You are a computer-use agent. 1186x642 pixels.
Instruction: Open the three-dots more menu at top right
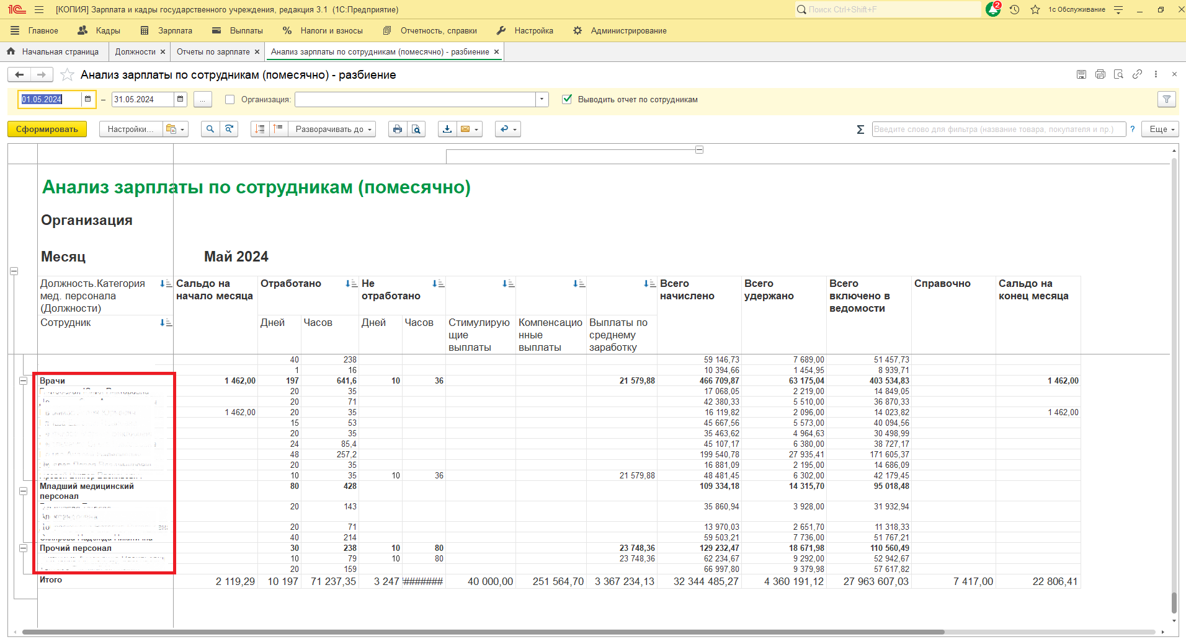click(x=1156, y=74)
